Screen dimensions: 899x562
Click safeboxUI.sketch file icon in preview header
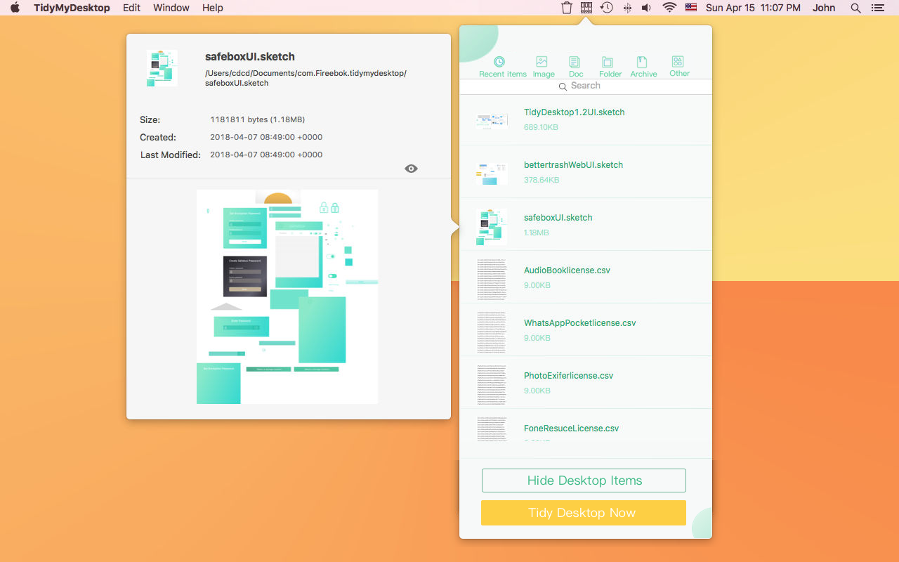pyautogui.click(x=162, y=68)
